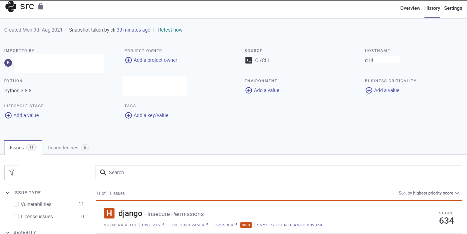Click Add a value under Environment
This screenshot has width=467, height=234.
point(267,90)
